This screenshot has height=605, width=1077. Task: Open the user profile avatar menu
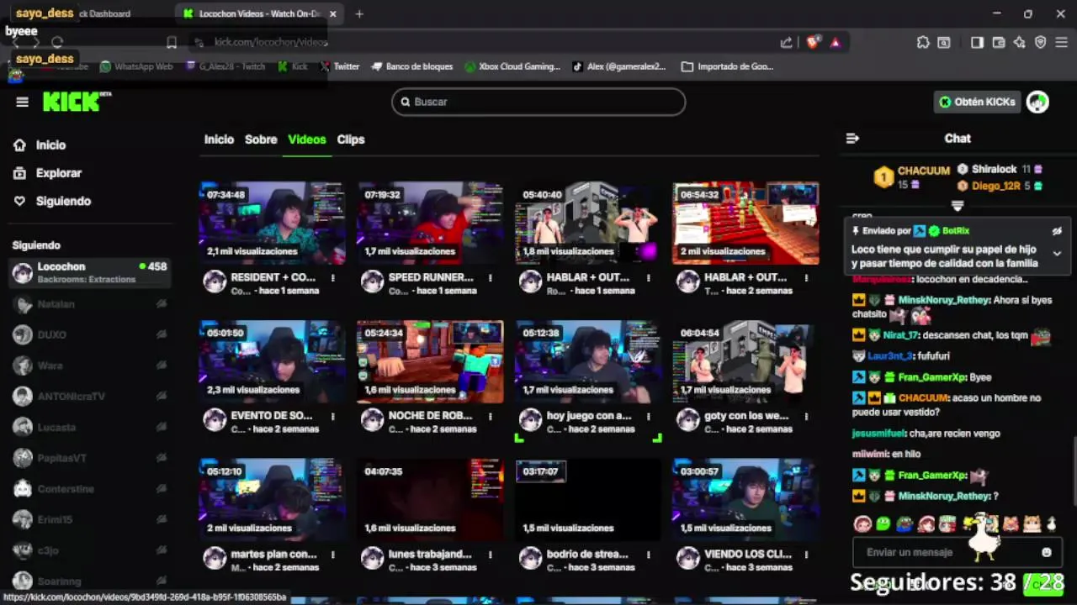1037,102
